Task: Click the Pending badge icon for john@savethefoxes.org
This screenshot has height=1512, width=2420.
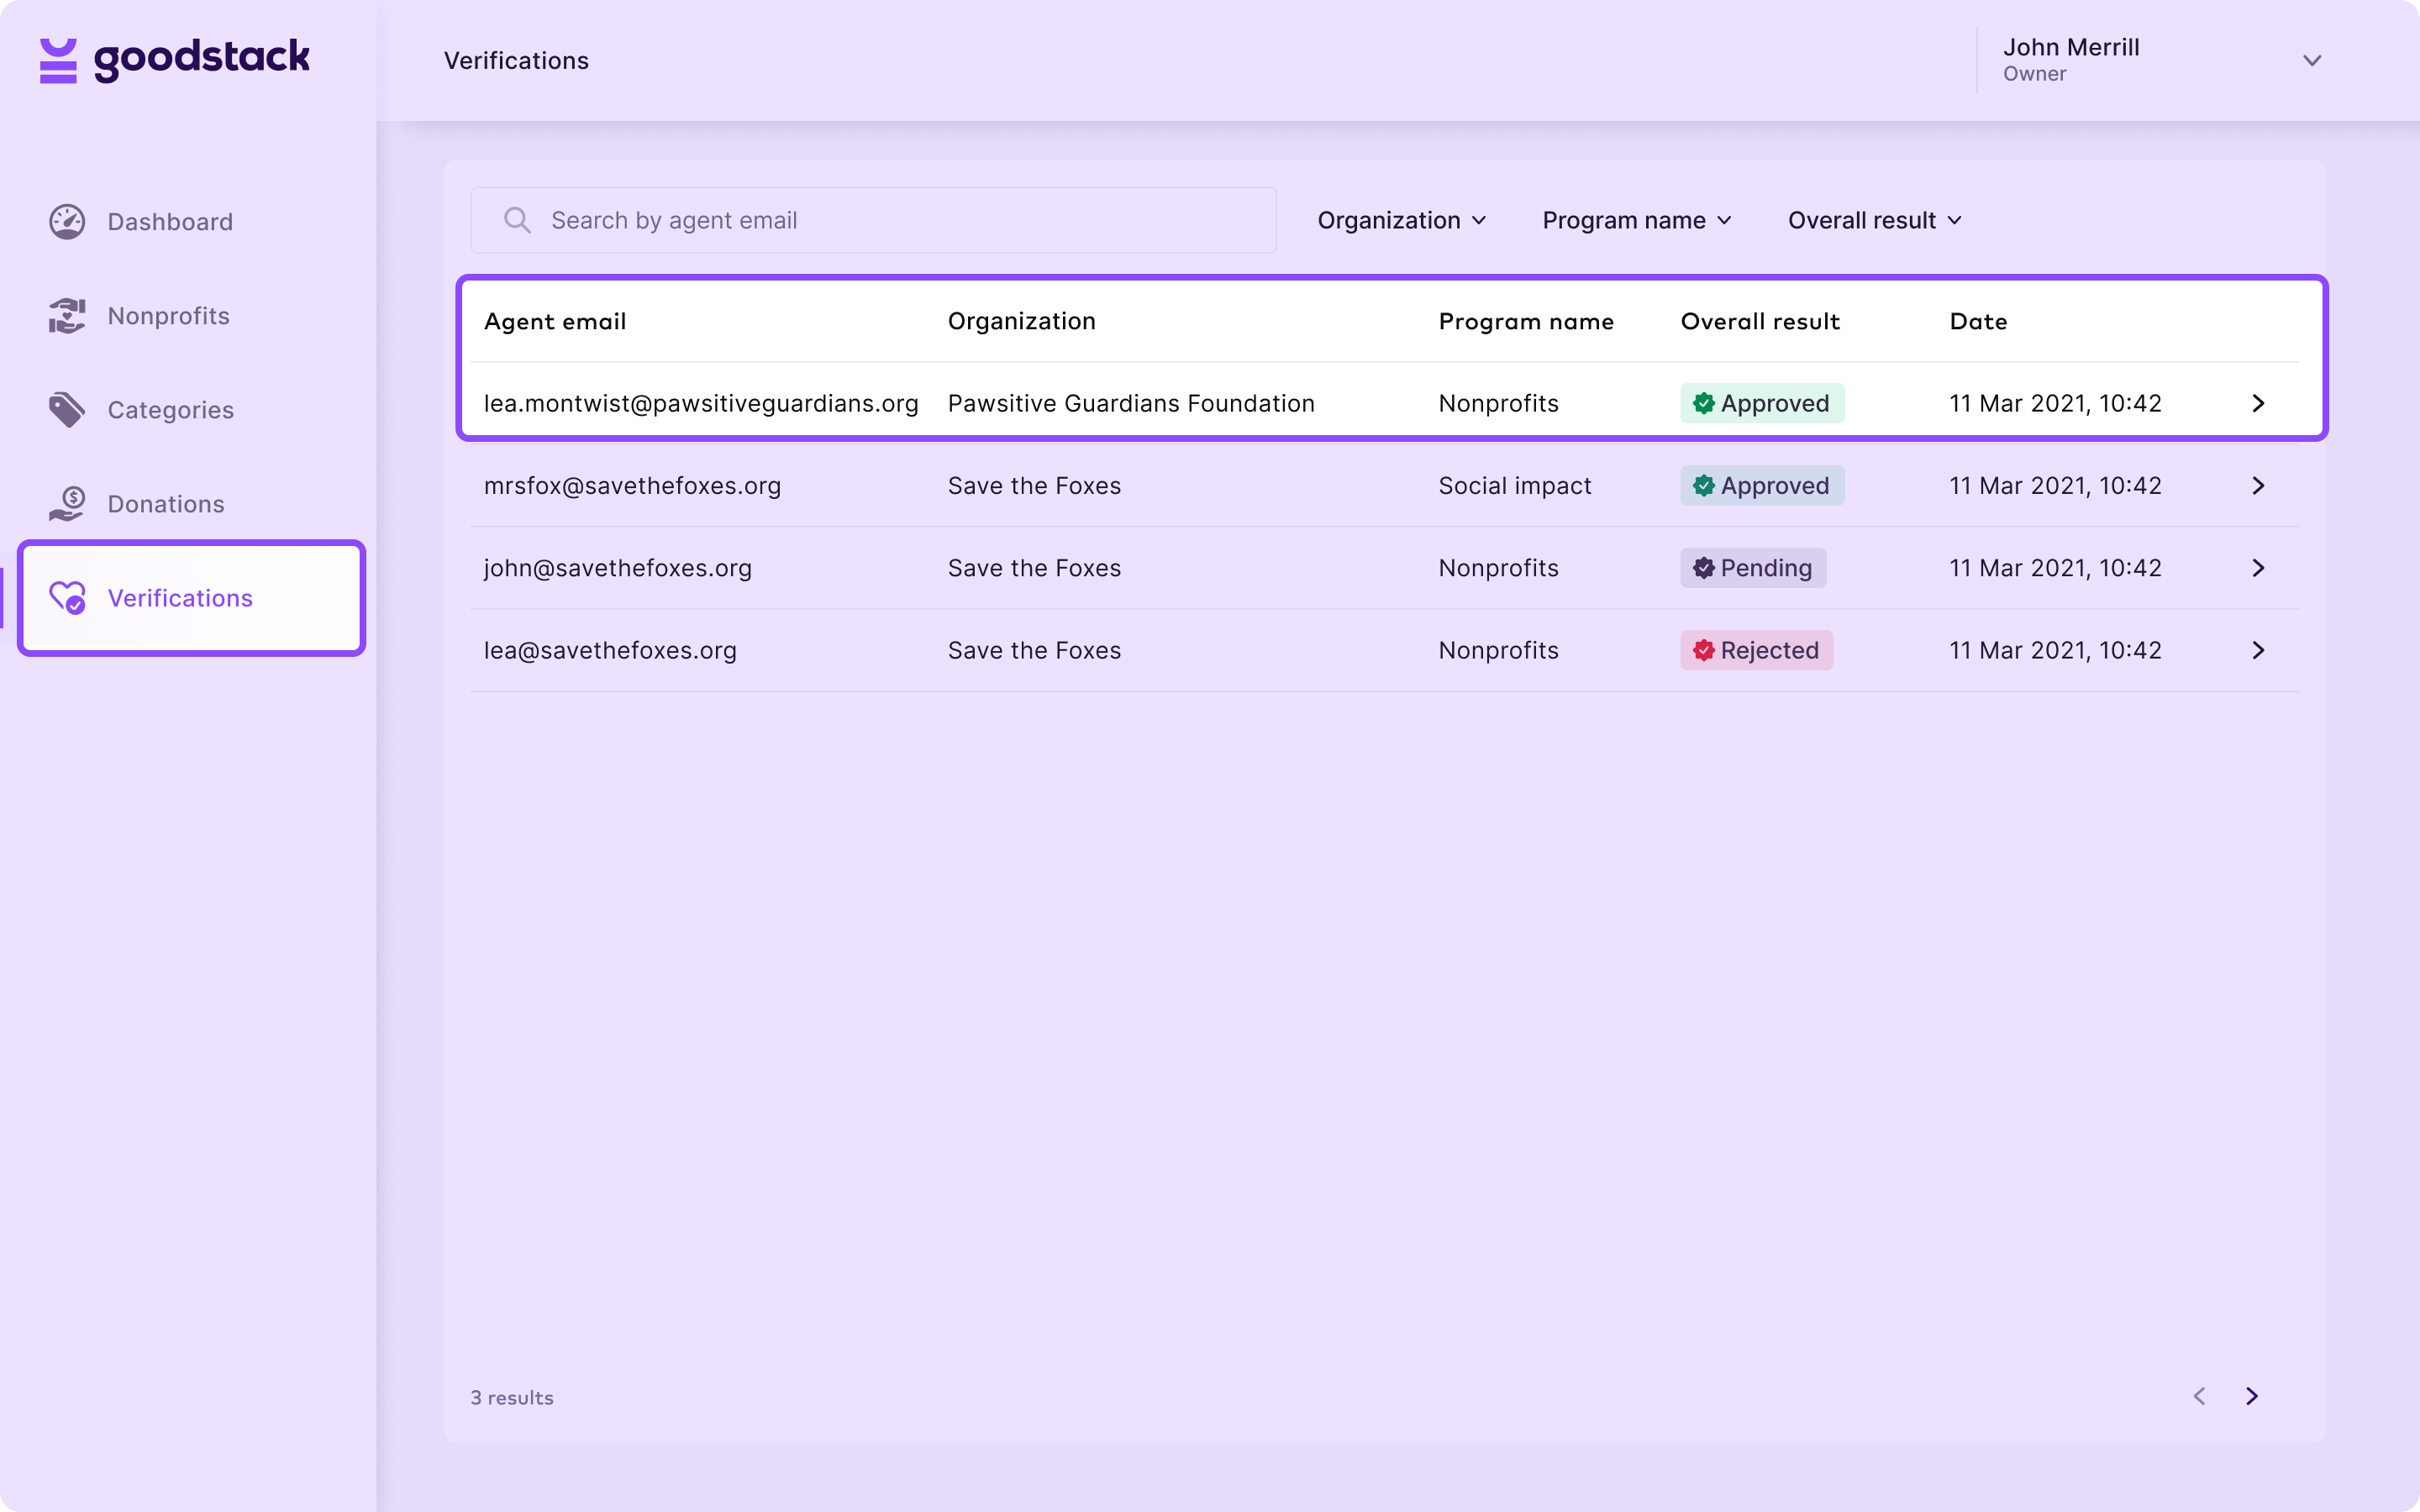Action: [x=1703, y=568]
